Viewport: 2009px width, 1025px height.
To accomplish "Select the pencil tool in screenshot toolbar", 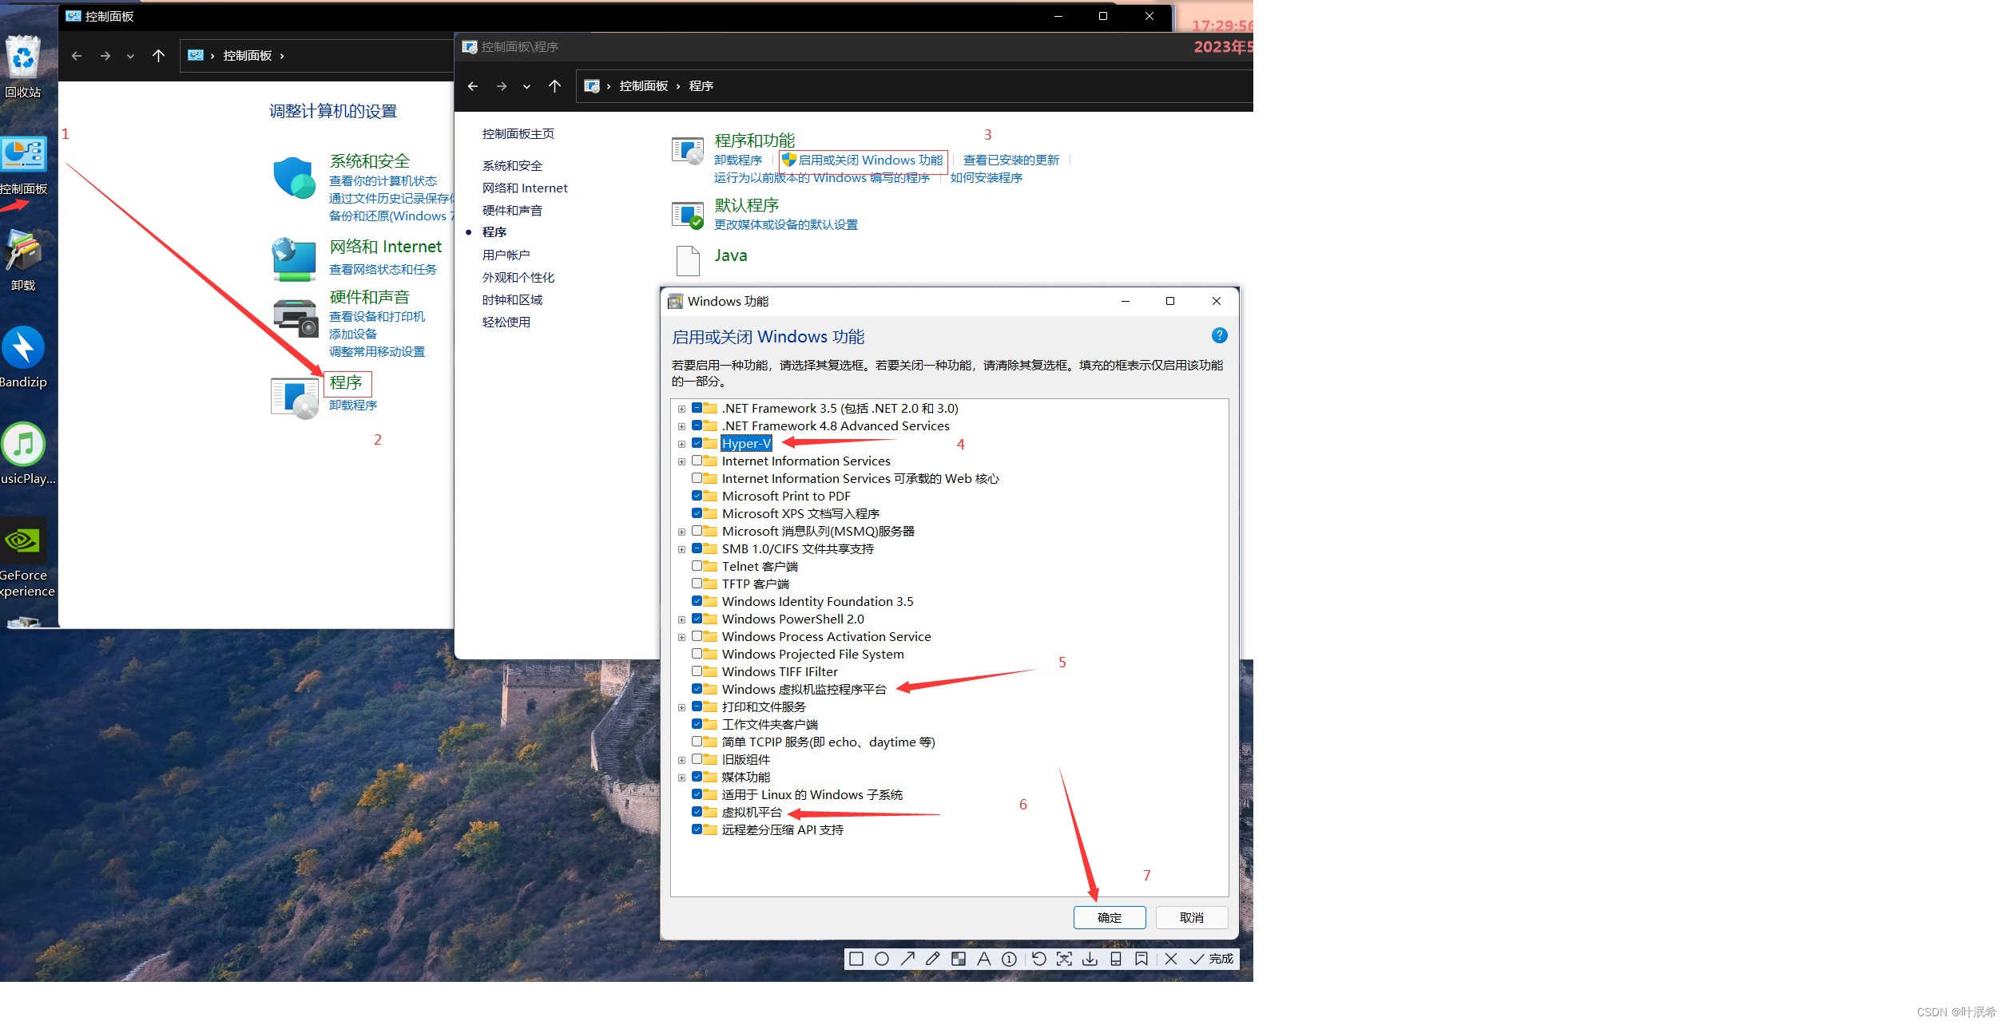I will [933, 959].
